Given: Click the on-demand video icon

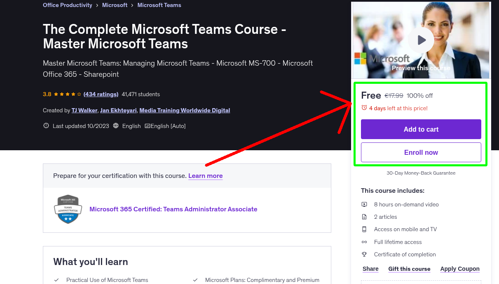Looking at the screenshot, I should point(364,204).
